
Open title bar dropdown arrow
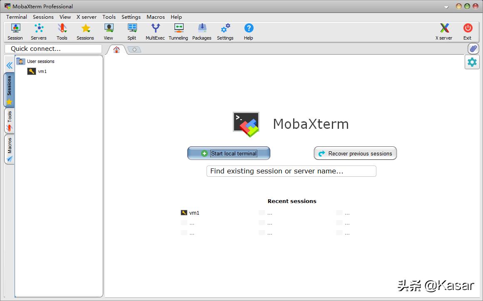446,7
